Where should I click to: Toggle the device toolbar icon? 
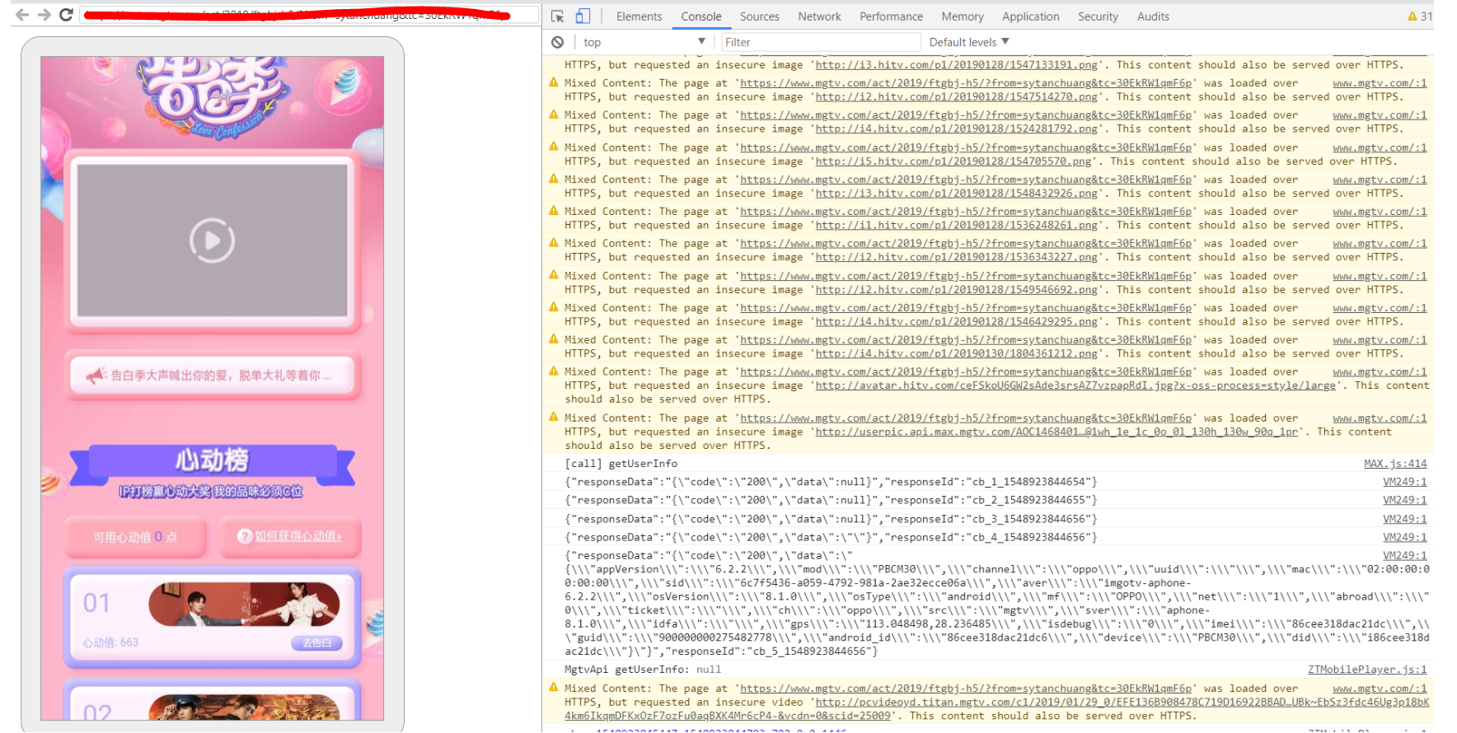click(583, 16)
